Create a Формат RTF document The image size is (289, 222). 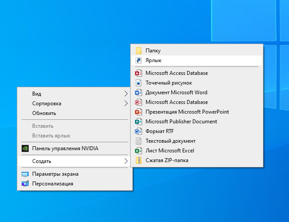pos(197,131)
